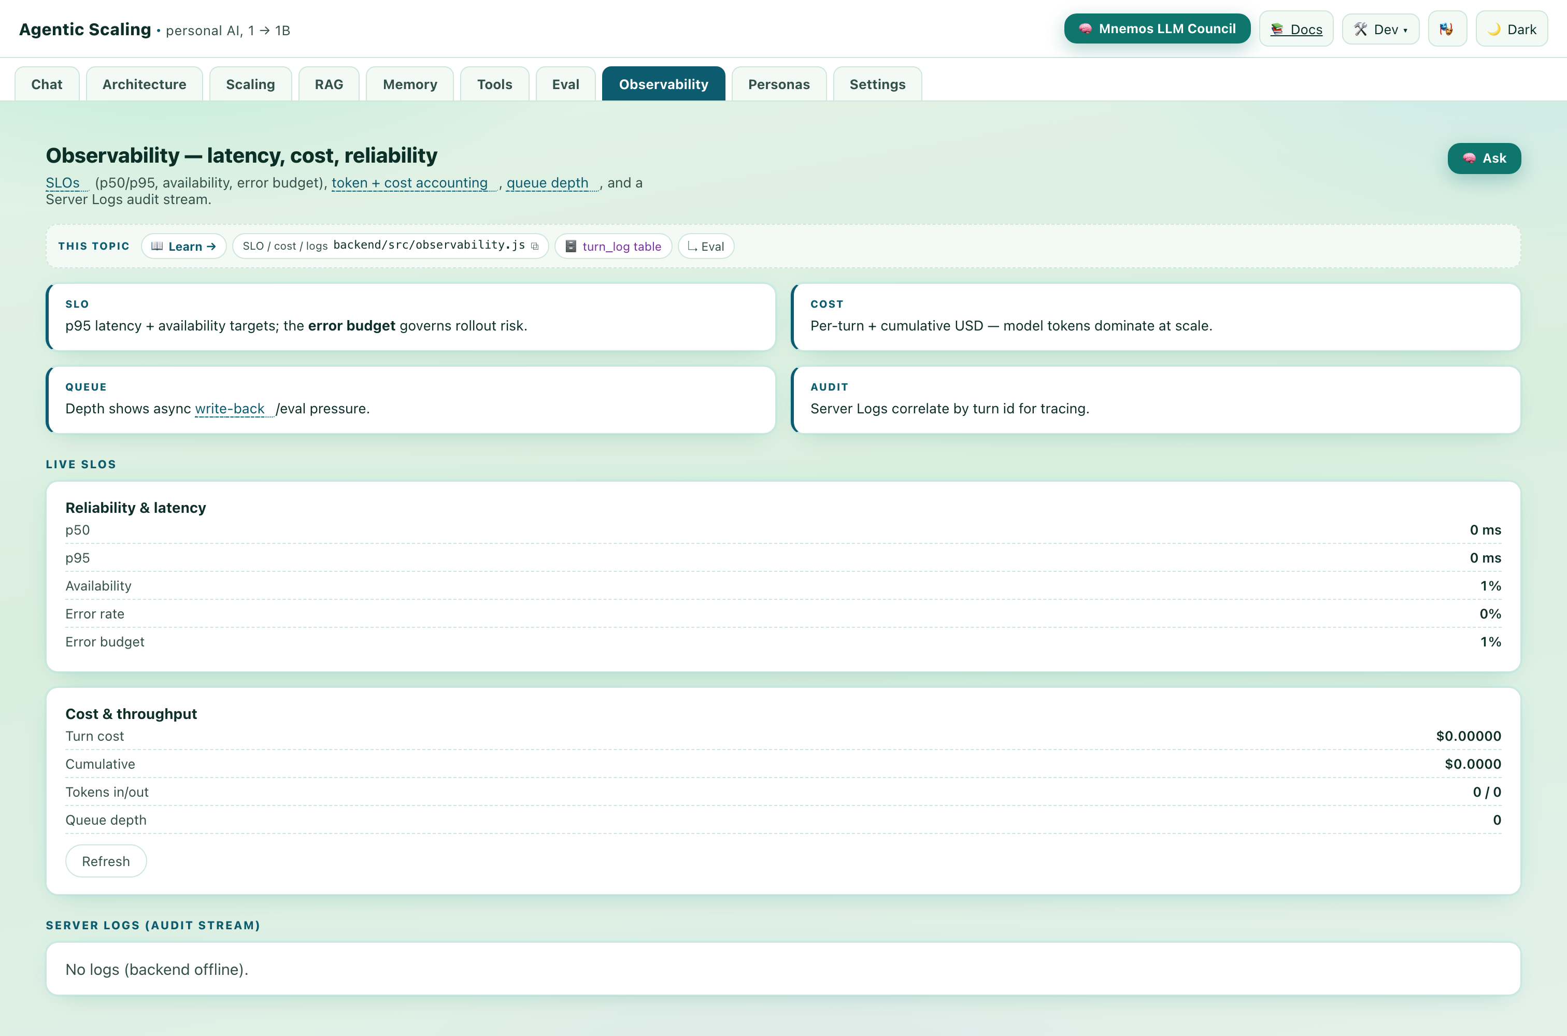Click the Queue depth row label
Screen dimensions: 1567x1036
click(x=106, y=820)
